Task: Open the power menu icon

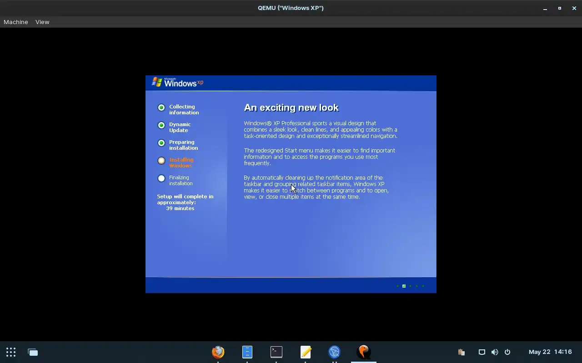Action: click(507, 352)
